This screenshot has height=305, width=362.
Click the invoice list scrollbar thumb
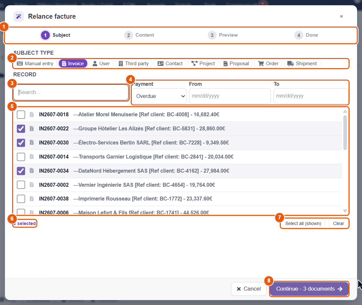pos(345,133)
